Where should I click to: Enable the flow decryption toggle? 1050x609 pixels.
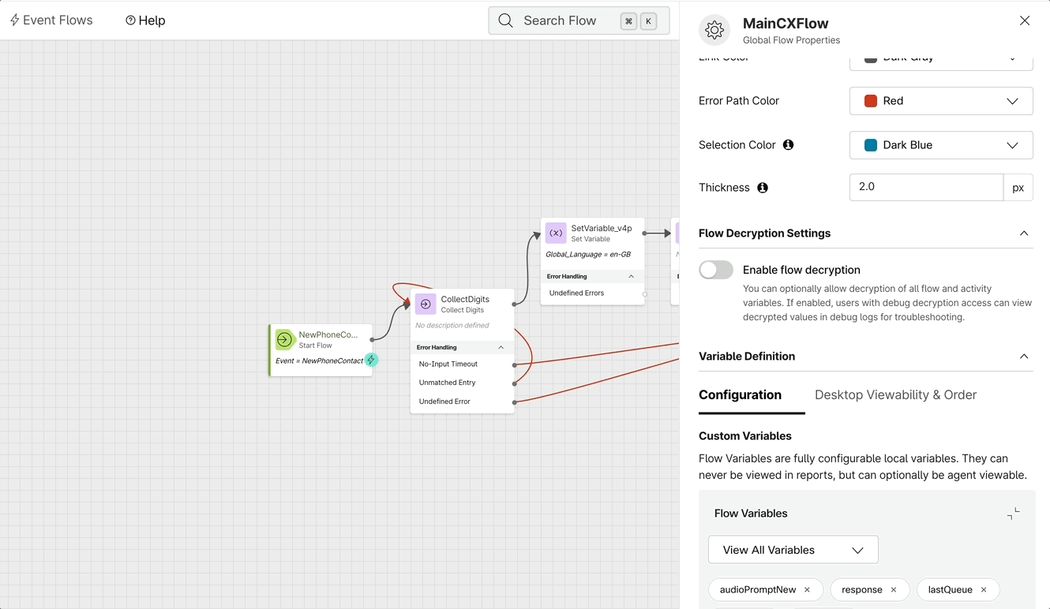[716, 270]
